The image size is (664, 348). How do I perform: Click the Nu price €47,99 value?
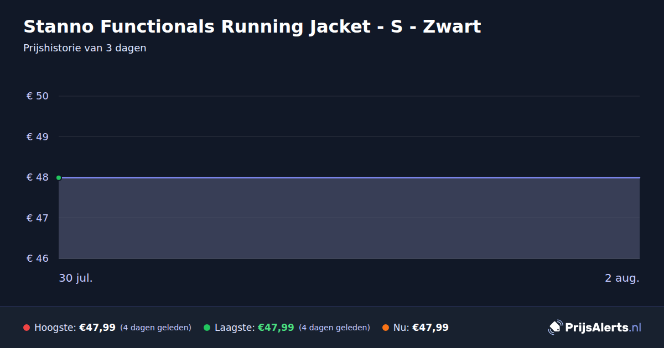click(430, 328)
